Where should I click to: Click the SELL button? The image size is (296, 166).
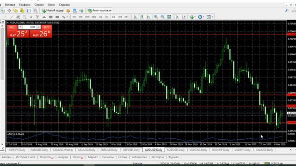click(x=12, y=27)
